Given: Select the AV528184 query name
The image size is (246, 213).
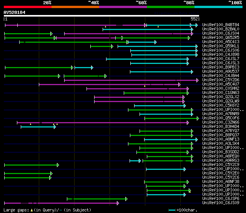Looking at the screenshot, I should 15,12.
